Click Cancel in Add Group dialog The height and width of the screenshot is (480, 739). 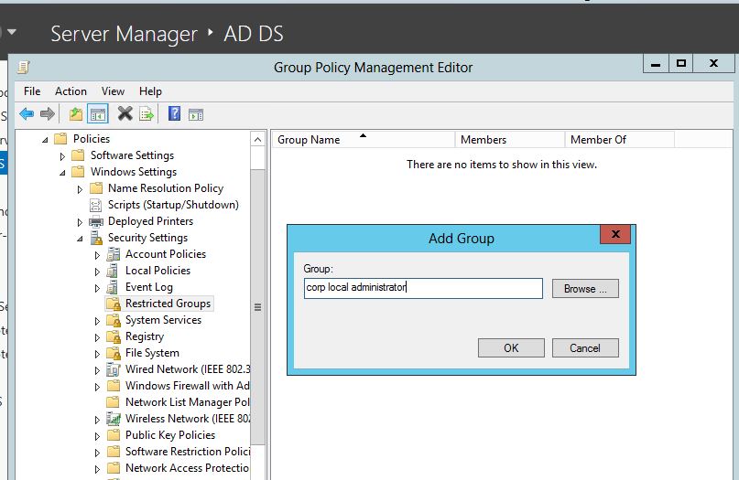point(585,347)
